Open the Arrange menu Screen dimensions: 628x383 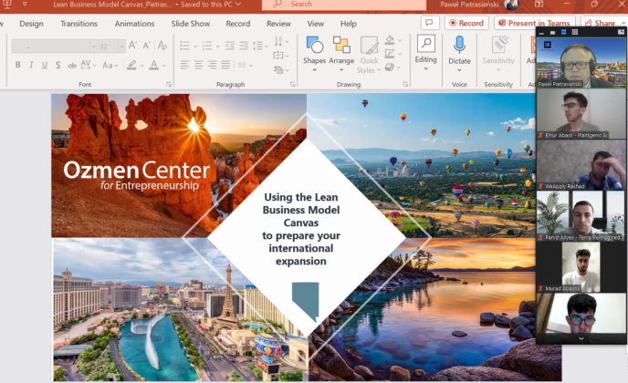pyautogui.click(x=341, y=54)
